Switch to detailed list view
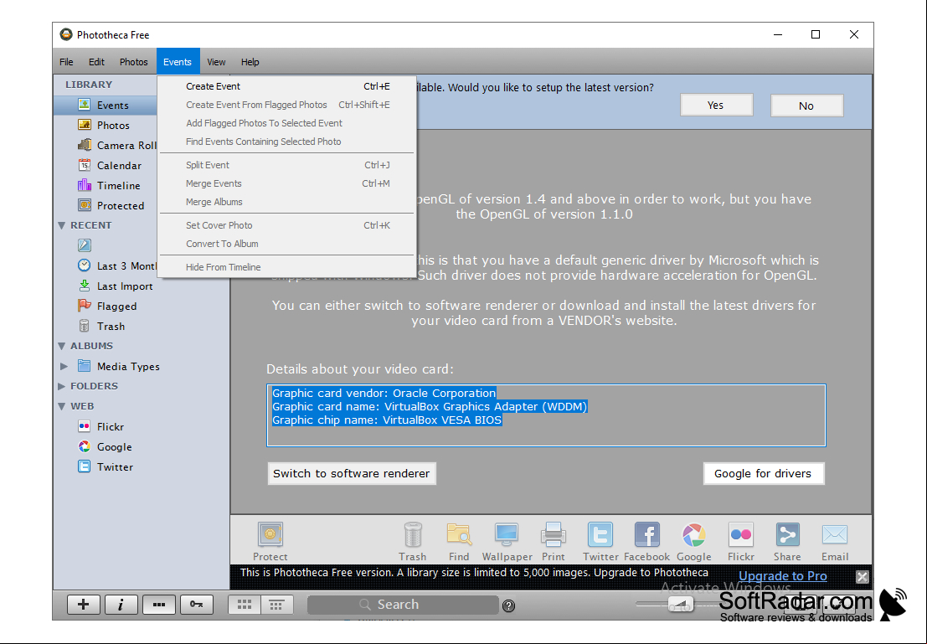The width and height of the screenshot is (927, 644). click(x=276, y=605)
